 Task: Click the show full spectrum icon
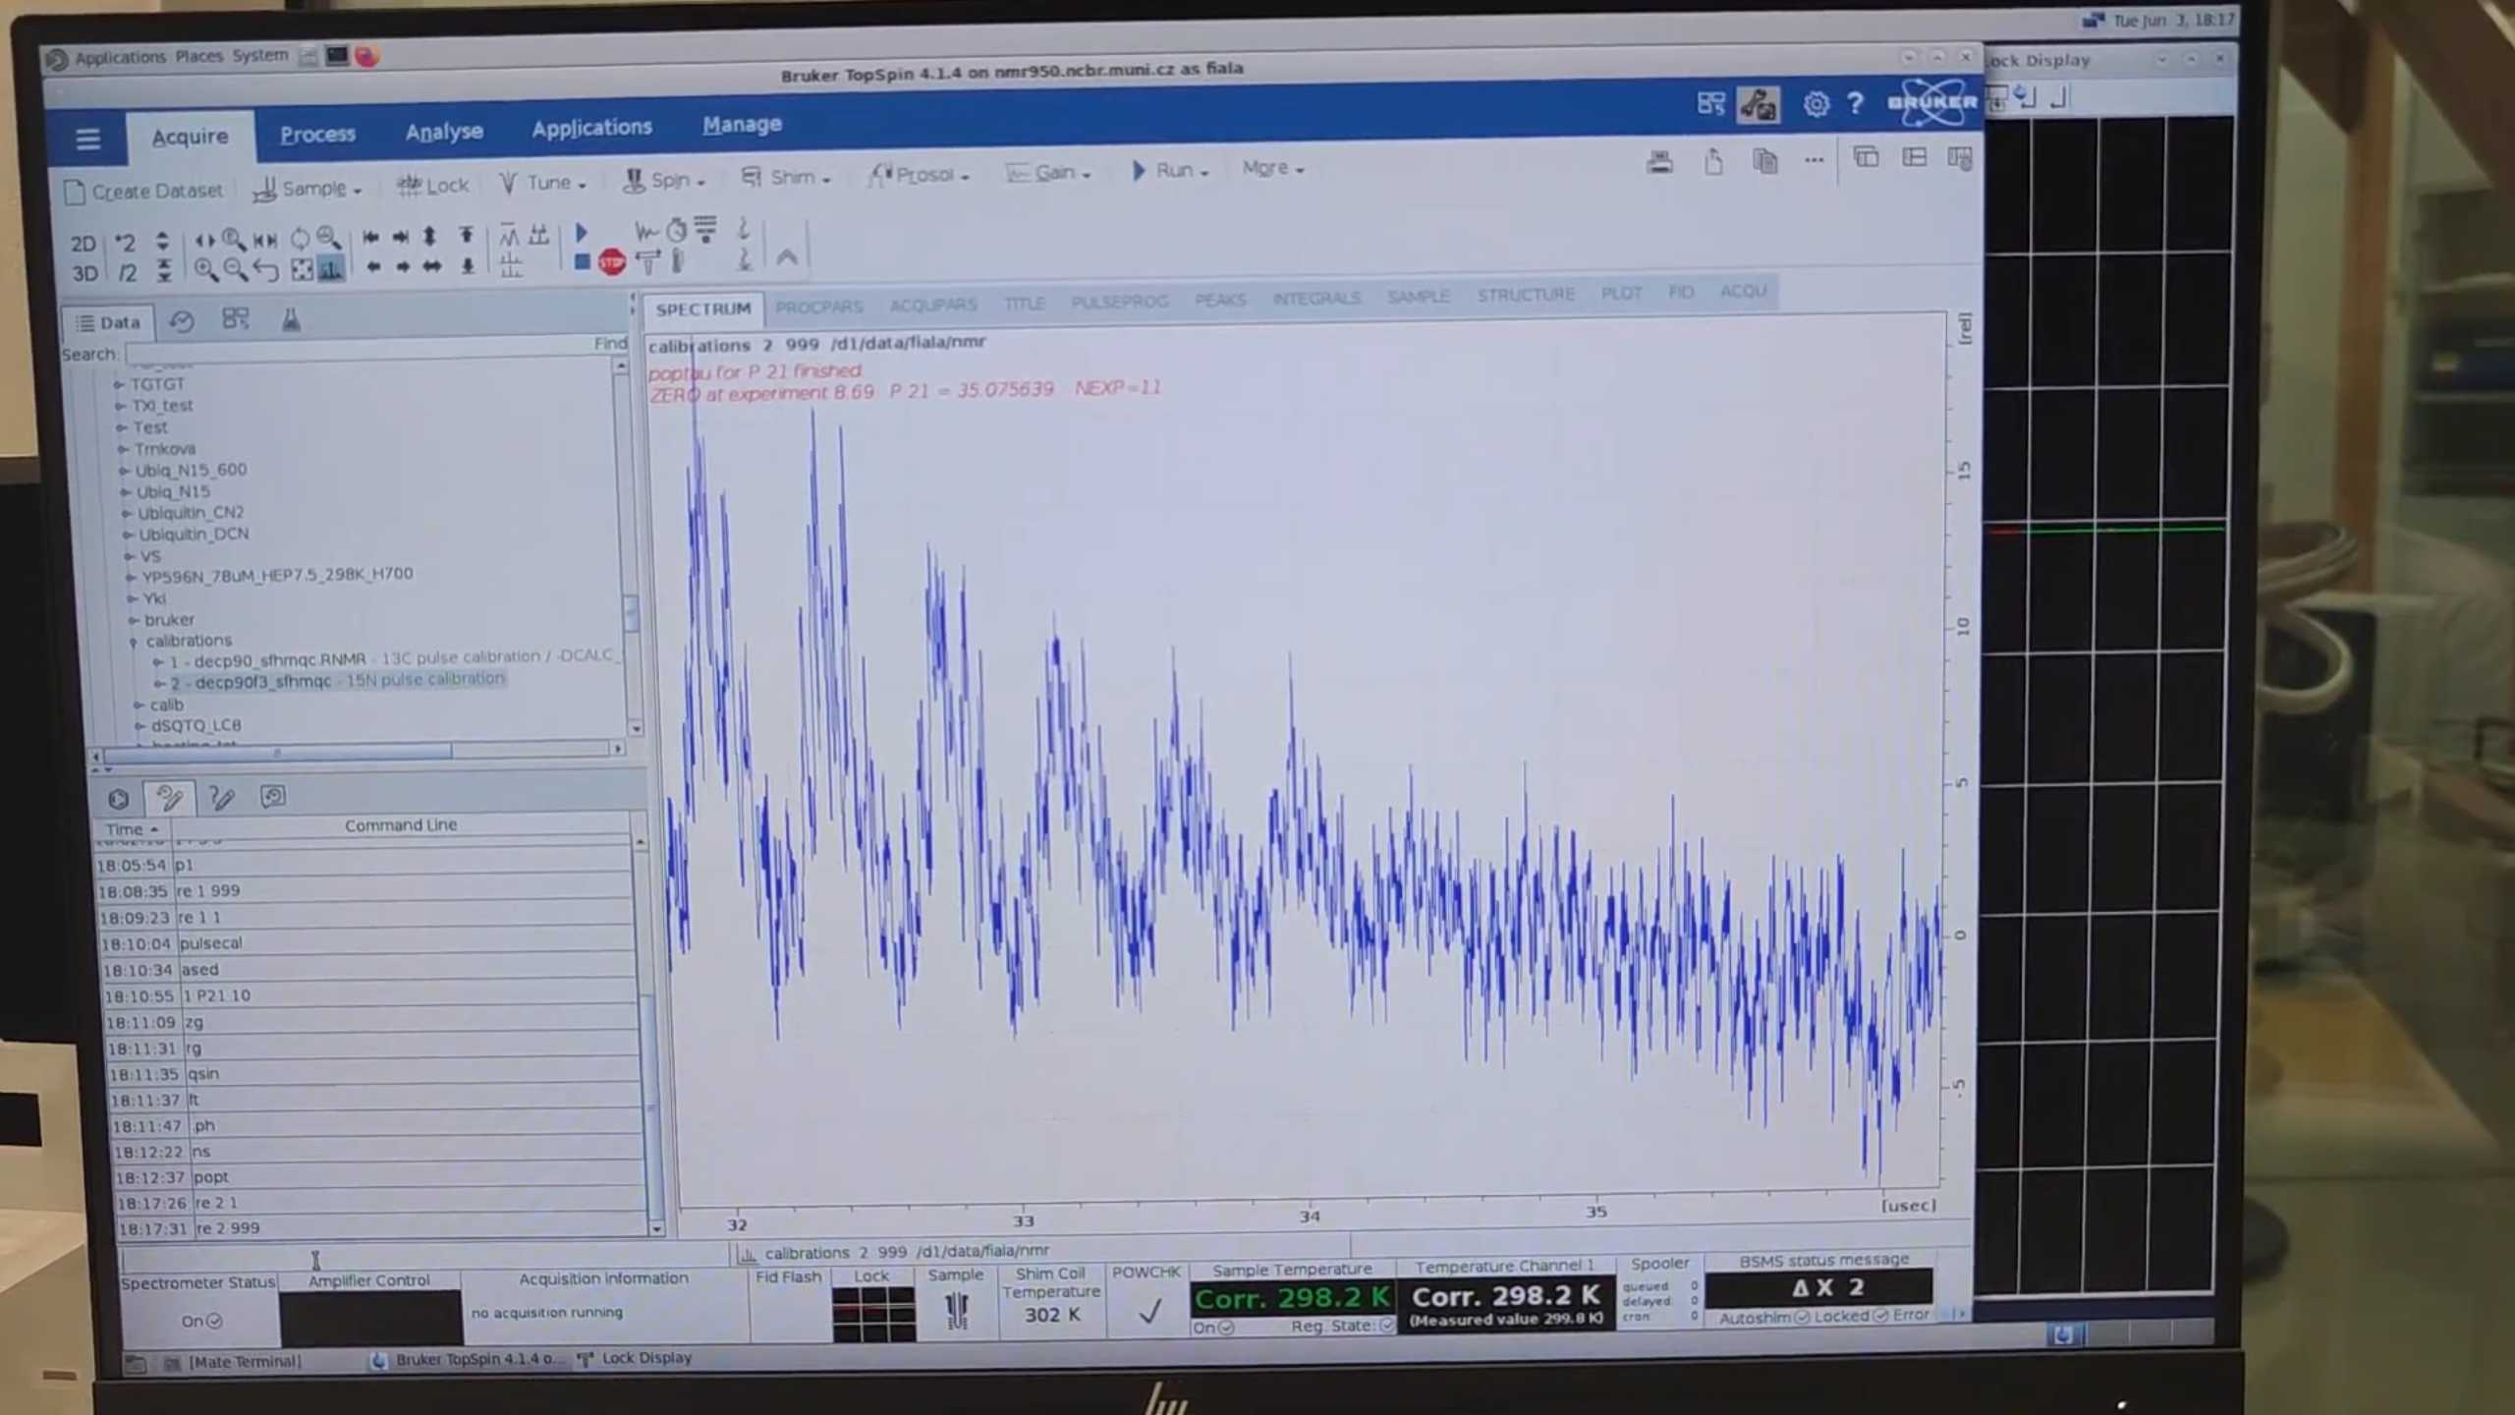point(302,269)
